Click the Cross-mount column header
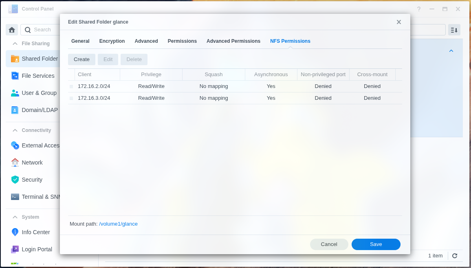The width and height of the screenshot is (471, 268). pyautogui.click(x=372, y=75)
